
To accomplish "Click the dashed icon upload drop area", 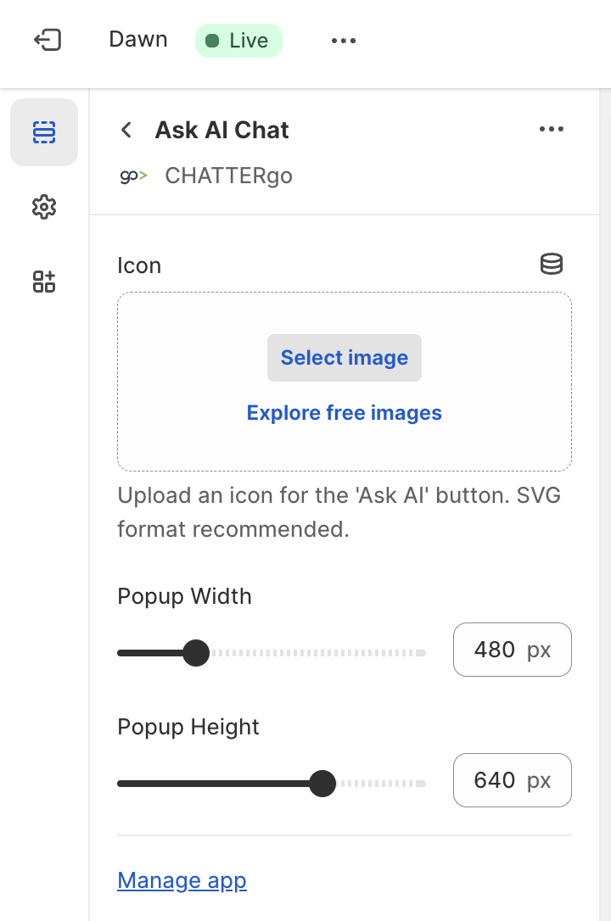I will click(x=345, y=382).
